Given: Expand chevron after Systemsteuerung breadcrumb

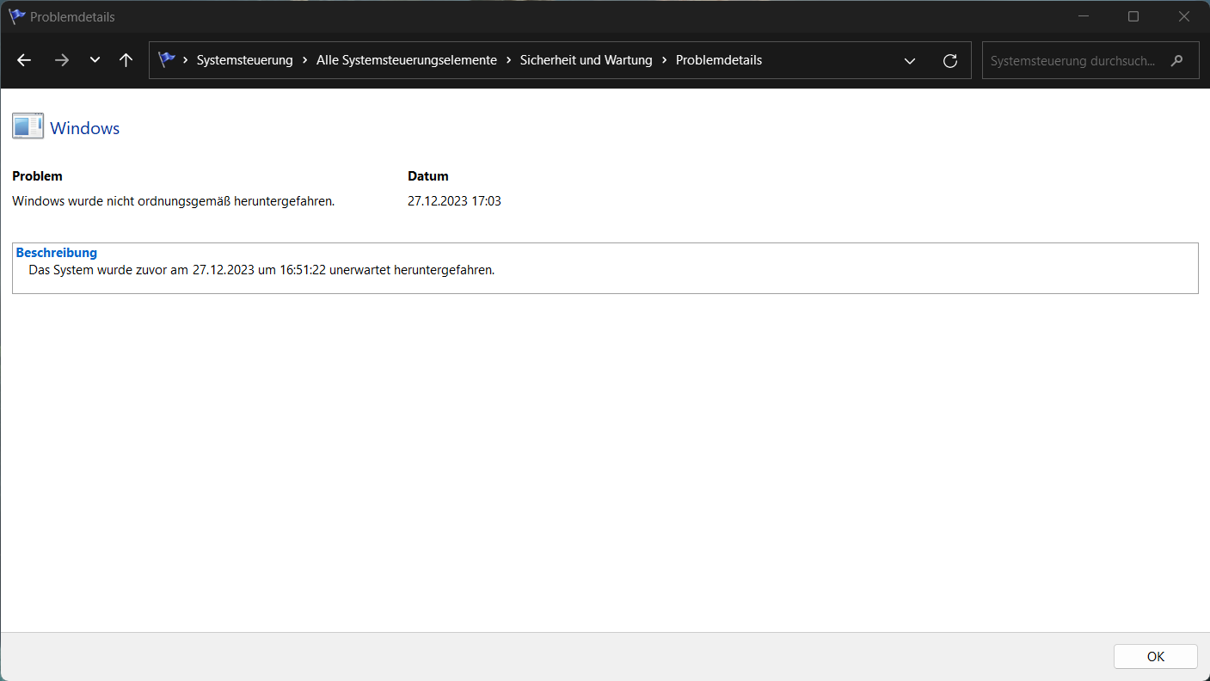Looking at the screenshot, I should click(x=305, y=60).
